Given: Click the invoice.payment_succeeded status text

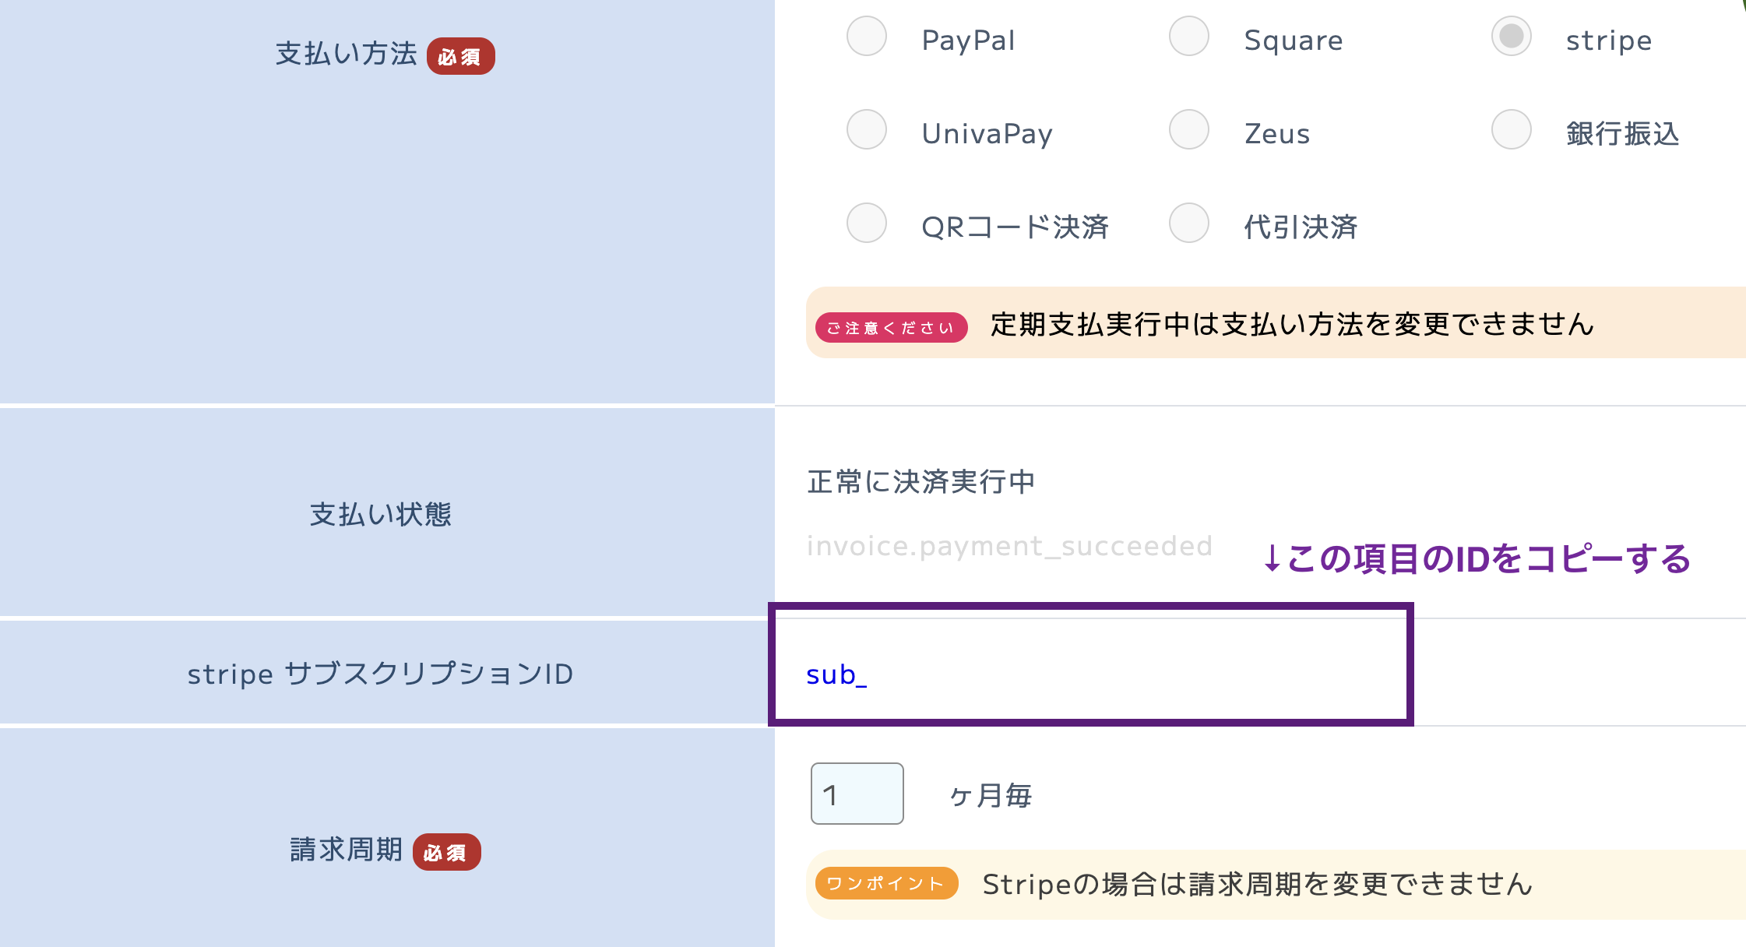Looking at the screenshot, I should pos(1010,546).
